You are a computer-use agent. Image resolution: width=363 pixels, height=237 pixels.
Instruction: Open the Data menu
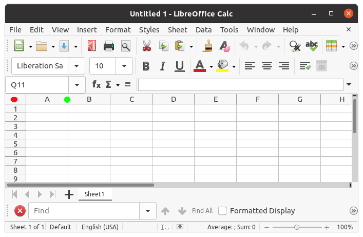point(203,30)
